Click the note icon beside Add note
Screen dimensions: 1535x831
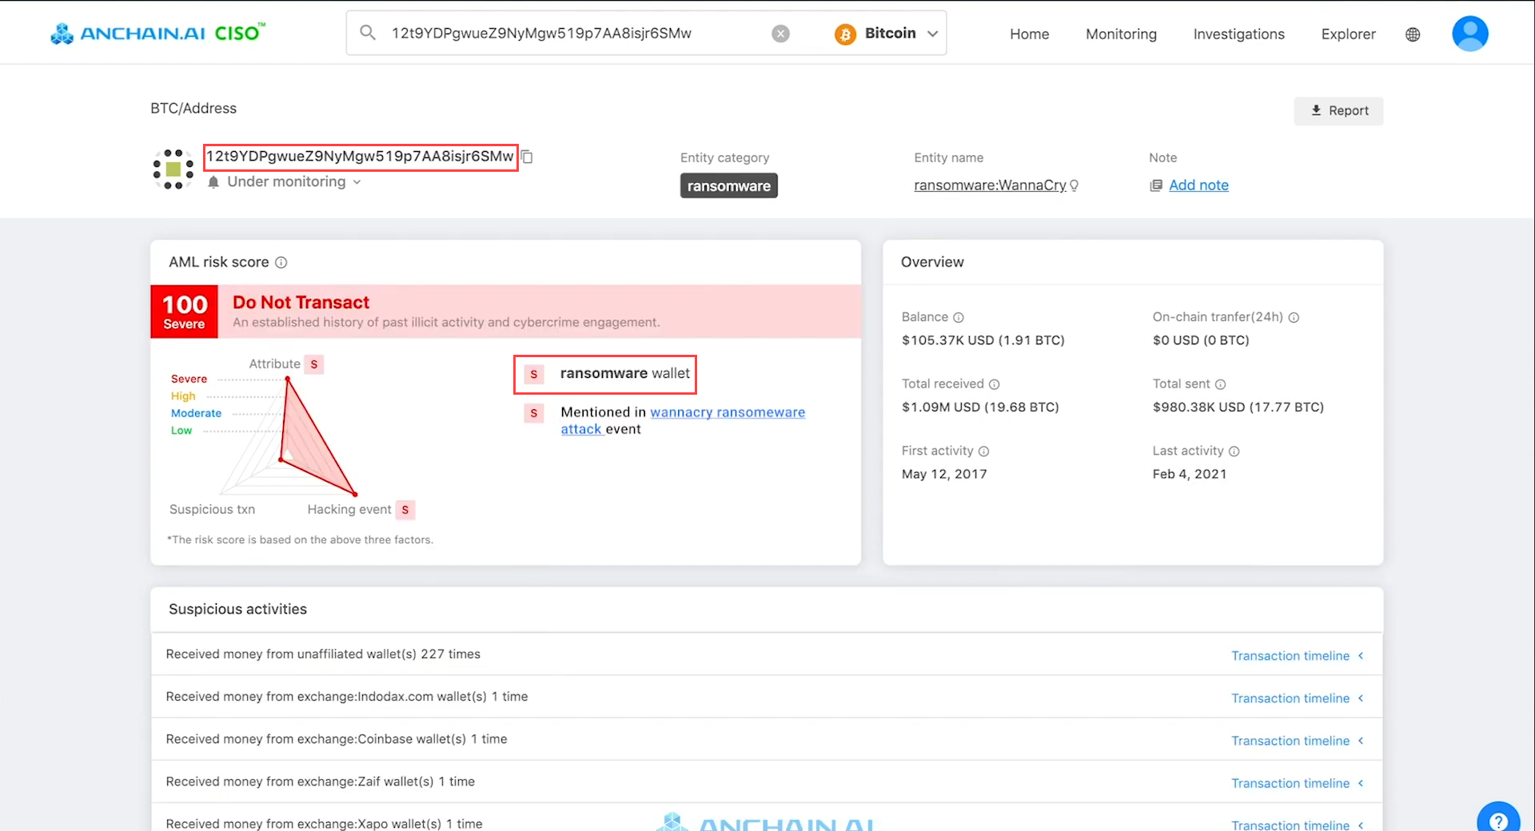1156,185
